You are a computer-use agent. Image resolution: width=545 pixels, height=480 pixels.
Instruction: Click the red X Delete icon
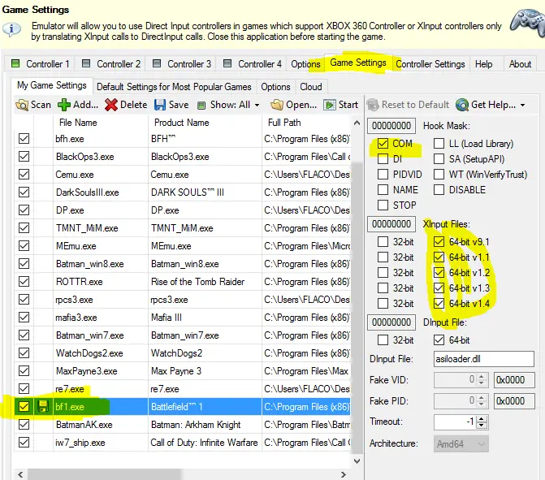tap(111, 105)
